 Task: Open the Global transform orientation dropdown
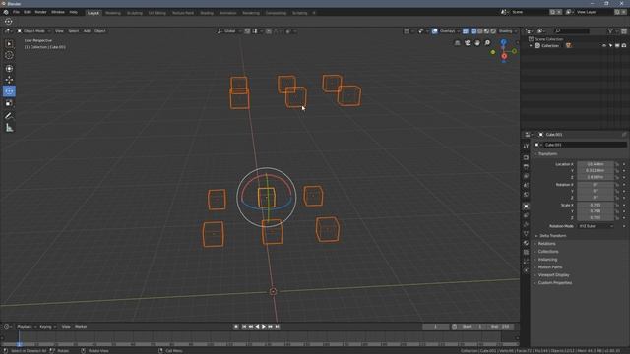[x=229, y=30]
